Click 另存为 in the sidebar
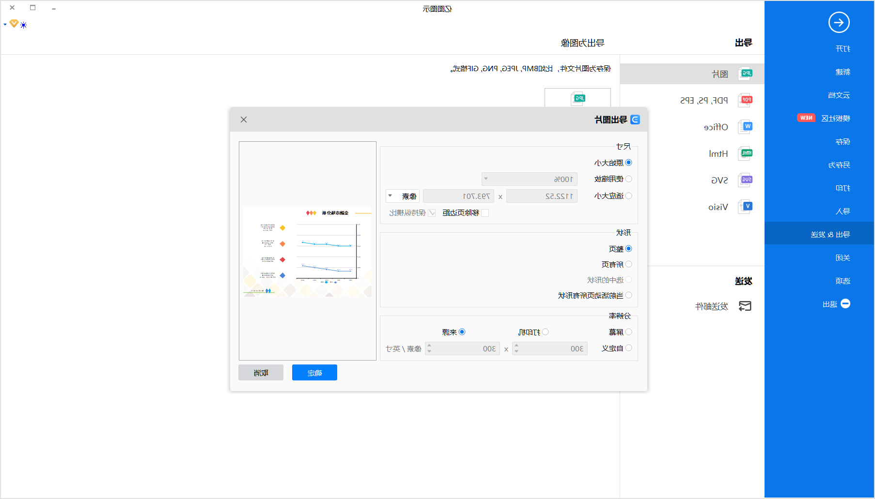This screenshot has height=499, width=875. tap(839, 165)
